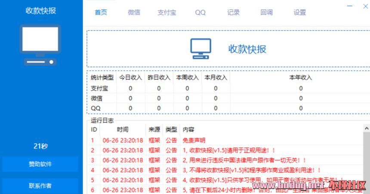Click ID cell 6 in log
Screen dimensions: 370x194
[x=92, y=190]
